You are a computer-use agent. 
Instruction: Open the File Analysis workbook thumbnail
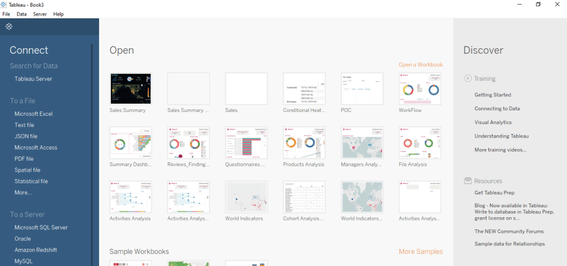point(420,142)
